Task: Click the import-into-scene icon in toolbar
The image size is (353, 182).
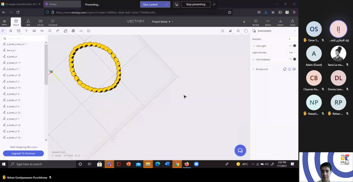Action: coord(89,31)
